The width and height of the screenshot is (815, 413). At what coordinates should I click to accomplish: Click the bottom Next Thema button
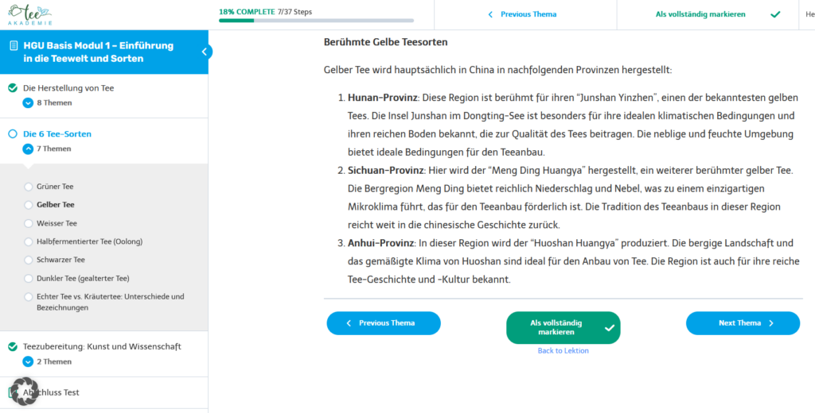point(743,323)
